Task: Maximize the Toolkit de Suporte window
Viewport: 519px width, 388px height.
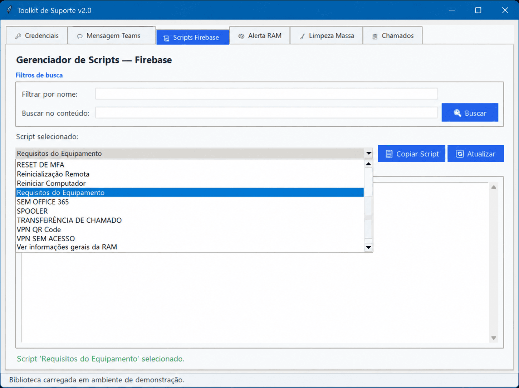Action: tap(478, 10)
